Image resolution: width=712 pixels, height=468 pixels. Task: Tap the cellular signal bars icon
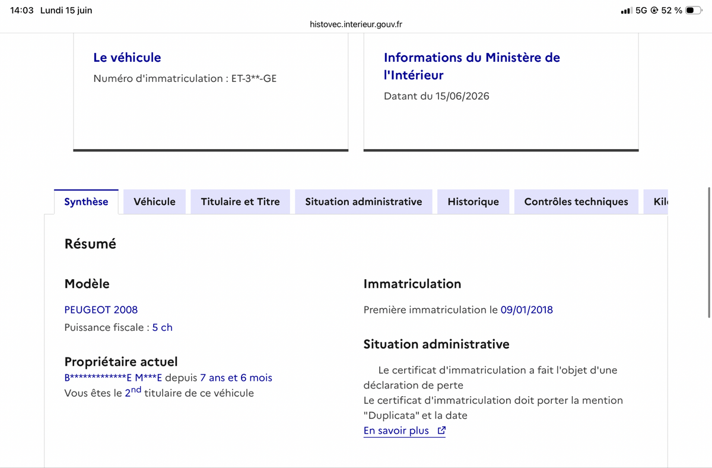pos(625,11)
